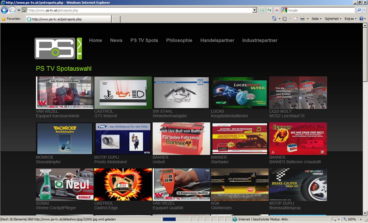Click the PS logo image
Viewport: 368px width, 223px height.
[x=58, y=48]
